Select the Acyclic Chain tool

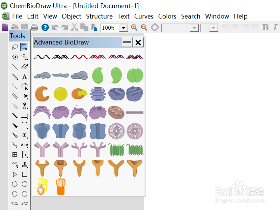coord(15,164)
